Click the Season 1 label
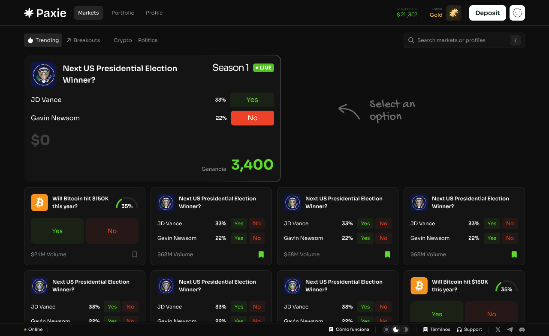The height and width of the screenshot is (336, 549). [x=231, y=68]
